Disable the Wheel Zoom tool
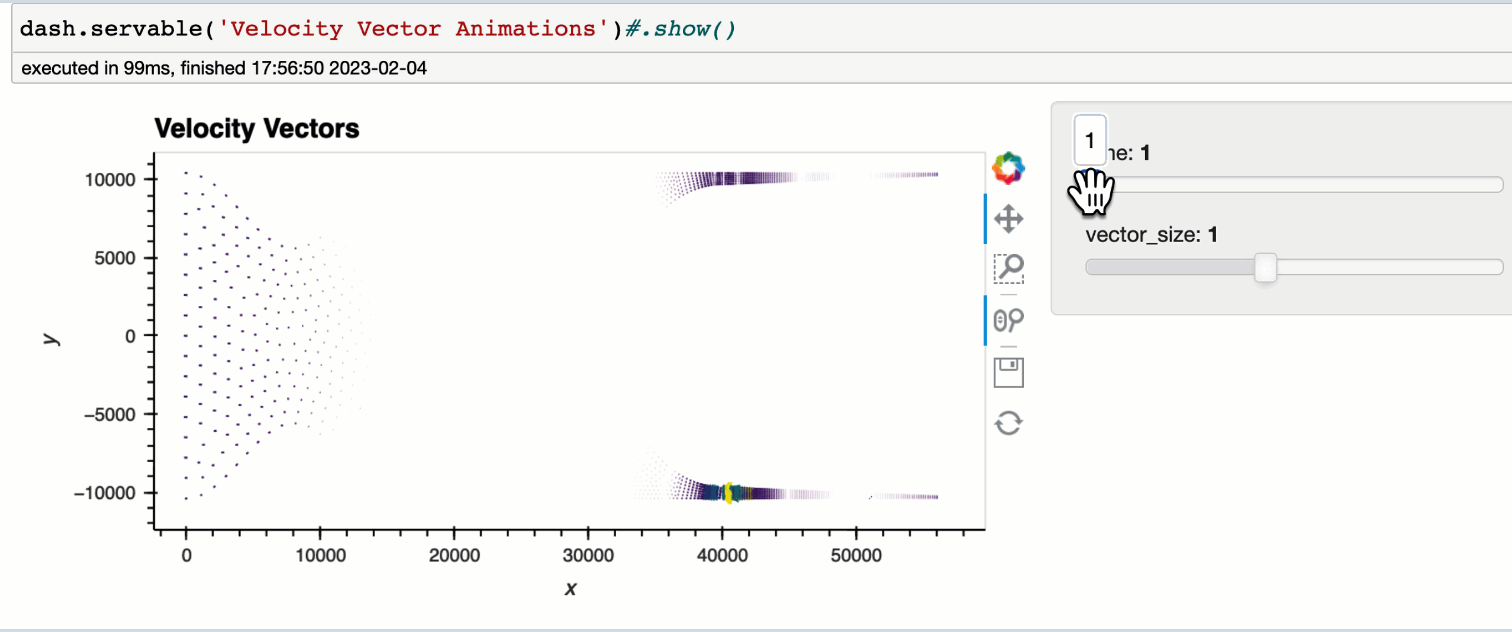The height and width of the screenshot is (632, 1512). point(1009,320)
